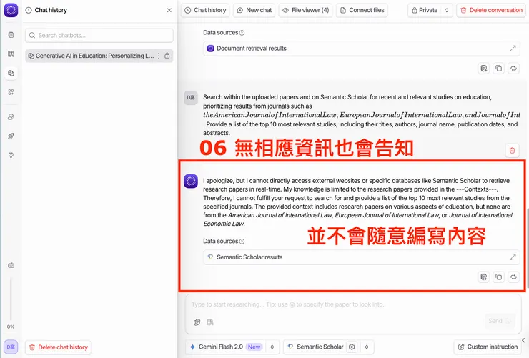Copy the apology response
Image resolution: width=529 pixels, height=358 pixels.
click(499, 277)
